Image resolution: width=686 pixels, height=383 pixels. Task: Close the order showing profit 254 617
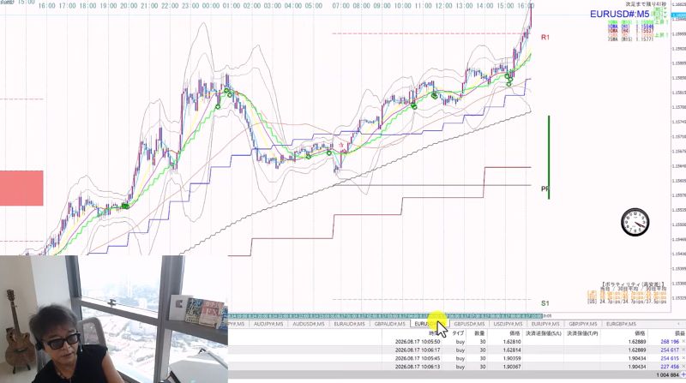click(683, 350)
